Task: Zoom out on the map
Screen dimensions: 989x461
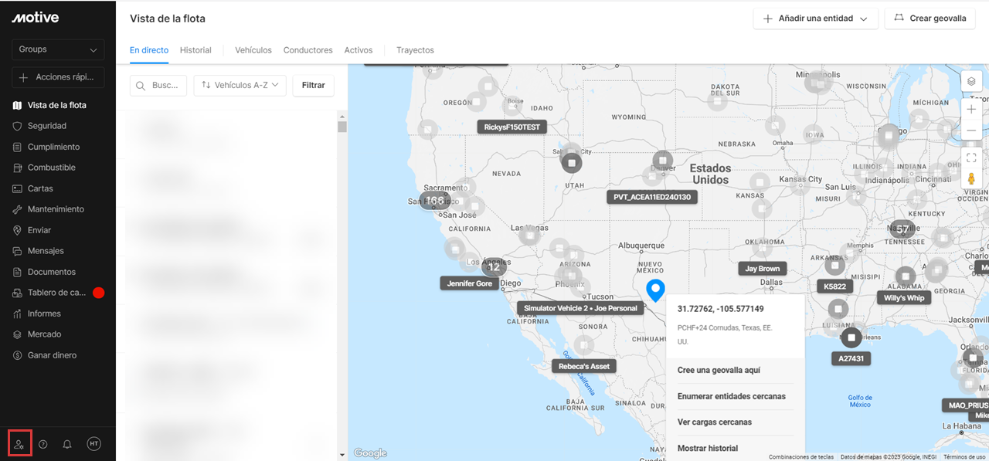Action: tap(971, 131)
